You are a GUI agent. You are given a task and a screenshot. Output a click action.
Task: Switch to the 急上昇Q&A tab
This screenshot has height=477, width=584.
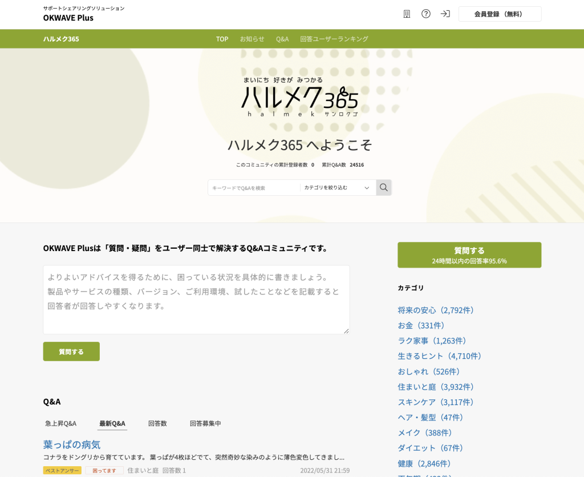[x=60, y=423]
